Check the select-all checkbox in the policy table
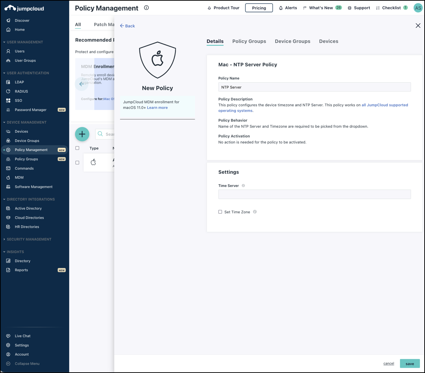The width and height of the screenshot is (425, 373). pyautogui.click(x=77, y=148)
